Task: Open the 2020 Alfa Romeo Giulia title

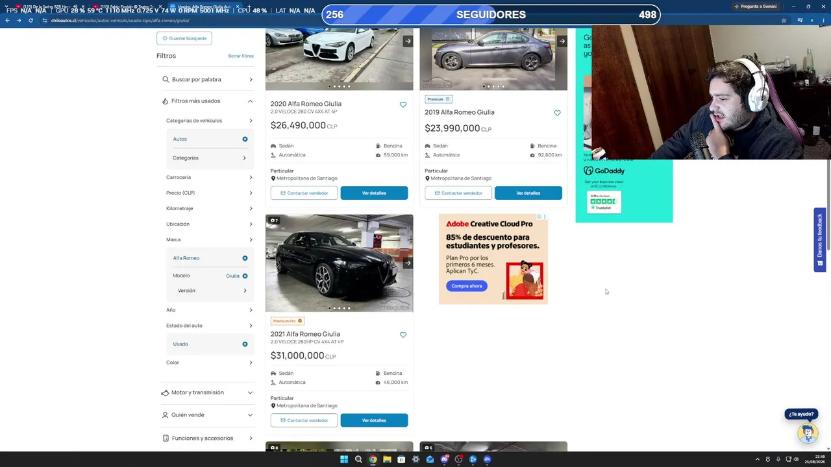Action: point(306,104)
